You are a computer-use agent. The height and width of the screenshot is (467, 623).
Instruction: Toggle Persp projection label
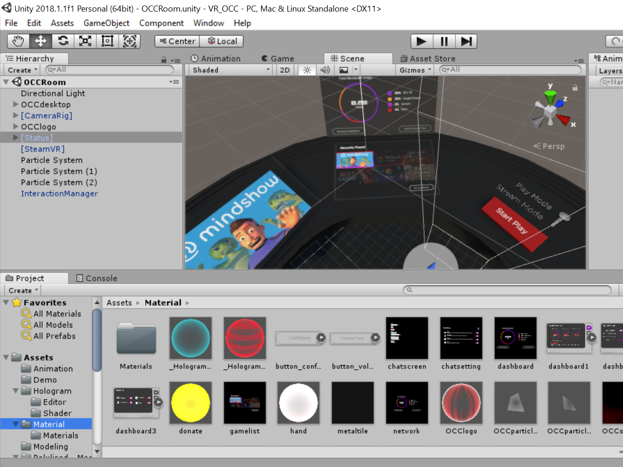tap(549, 146)
